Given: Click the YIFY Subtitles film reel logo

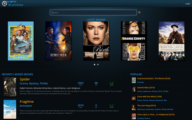Looking at the screenshot, I should click(13, 3).
